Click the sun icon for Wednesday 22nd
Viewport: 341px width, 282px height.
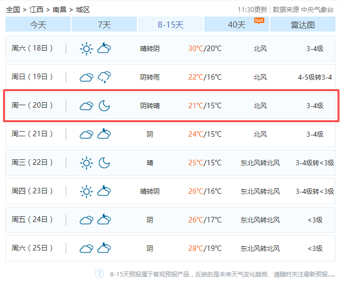tap(86, 163)
